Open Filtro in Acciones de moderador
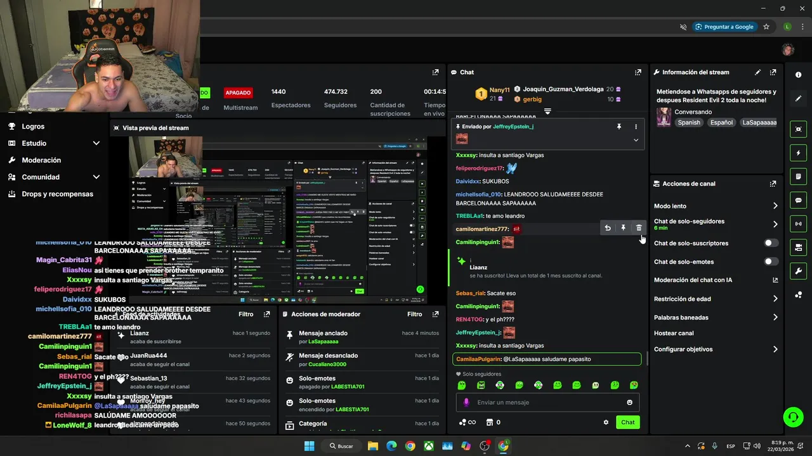The width and height of the screenshot is (812, 456). click(x=414, y=314)
